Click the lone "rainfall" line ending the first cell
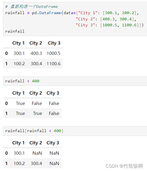This screenshot has height=171, width=147. pyautogui.click(x=15, y=31)
